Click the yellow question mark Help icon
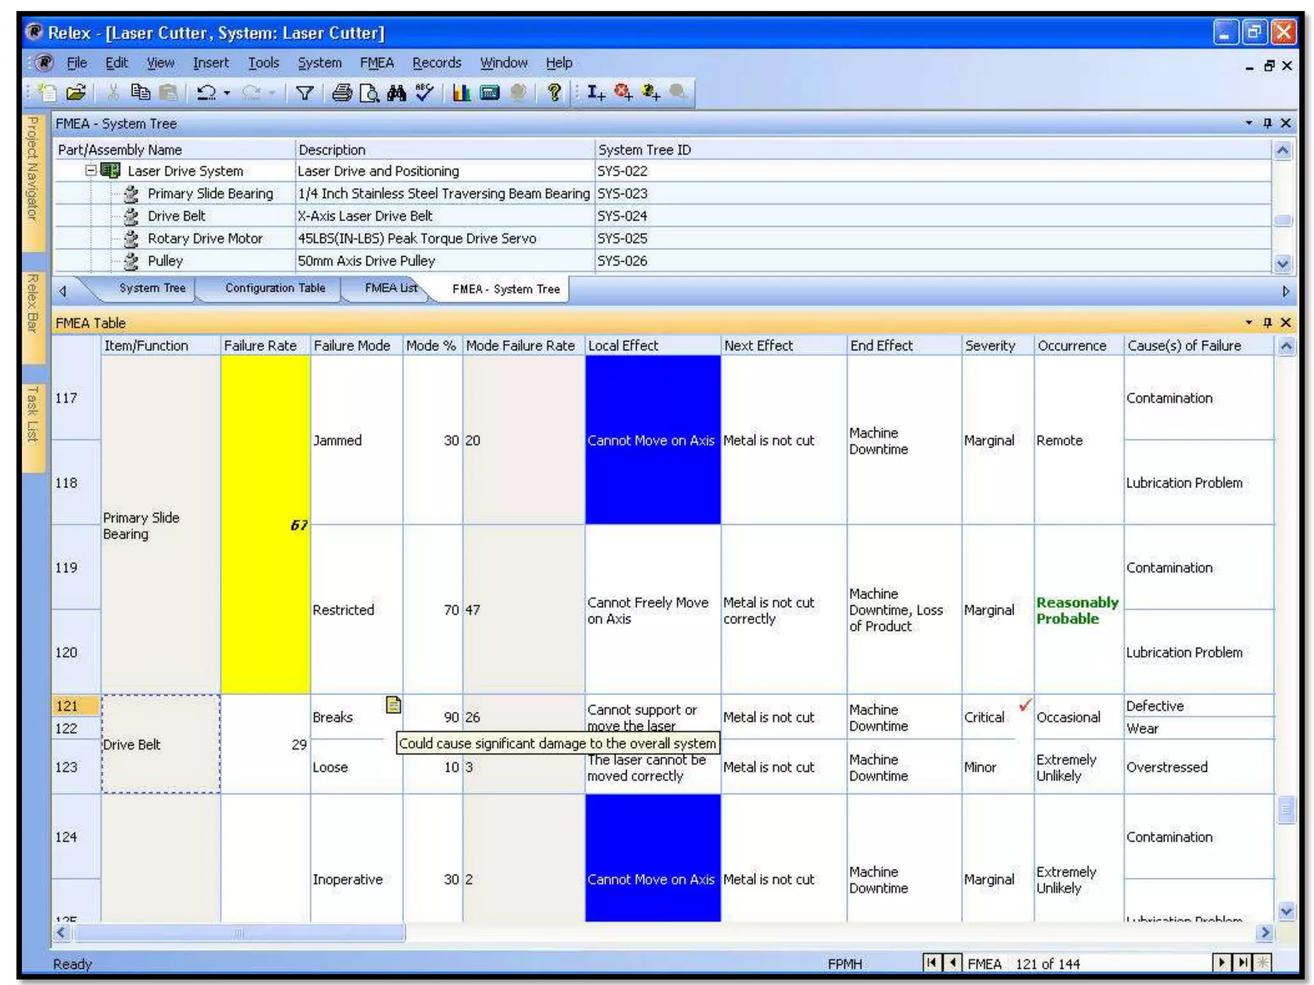This screenshot has width=1314, height=985. (554, 94)
